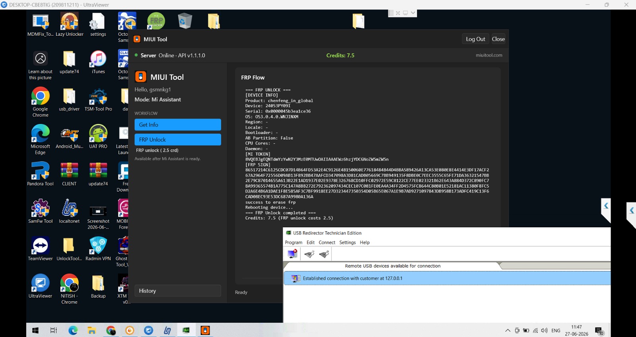
Task: Launch UAT PRO from the desktop
Action: click(98, 137)
